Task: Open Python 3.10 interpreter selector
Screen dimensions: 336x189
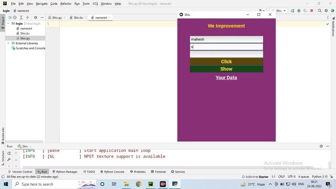Action: pyautogui.click(x=320, y=177)
